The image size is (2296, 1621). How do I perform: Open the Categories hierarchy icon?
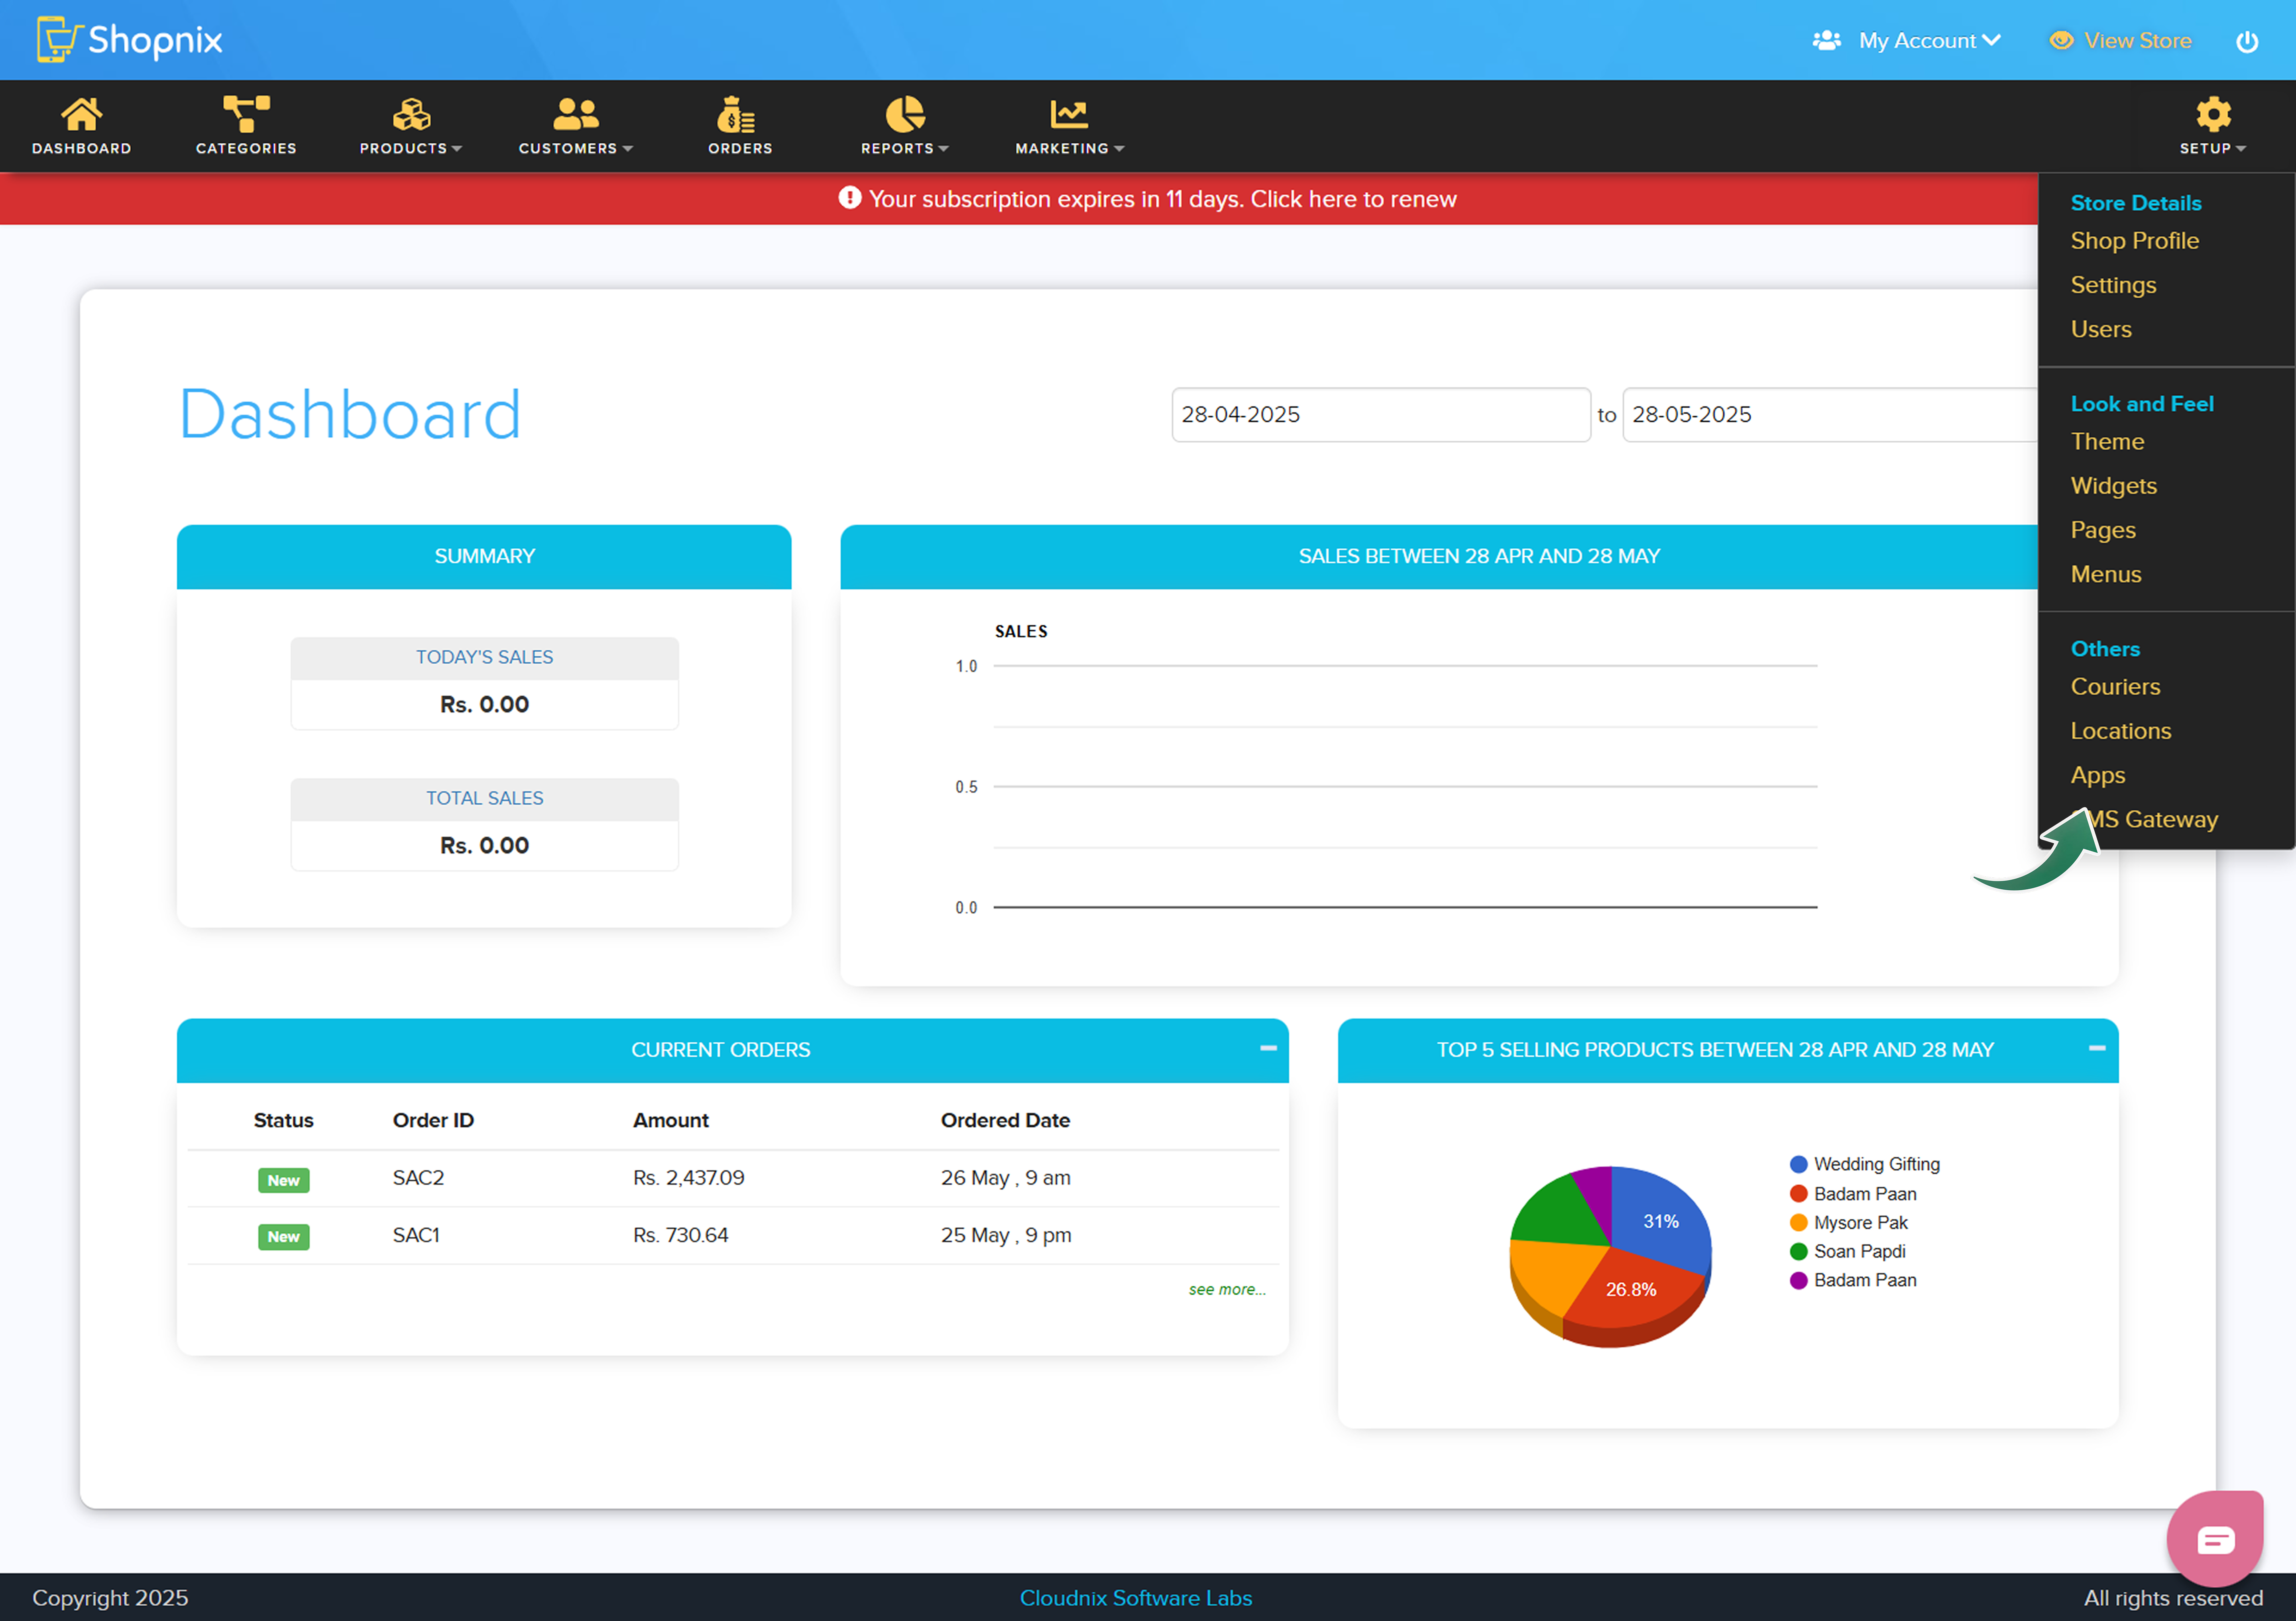point(246,114)
